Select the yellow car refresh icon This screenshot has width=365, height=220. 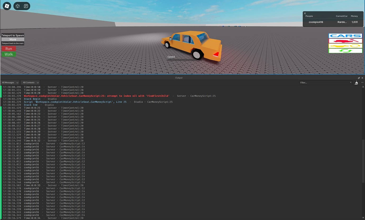[345, 46]
